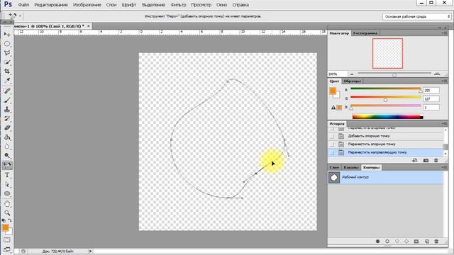Viewport: 454px width, 255px height.
Task: Select the Dodge tool
Action: coord(7,156)
